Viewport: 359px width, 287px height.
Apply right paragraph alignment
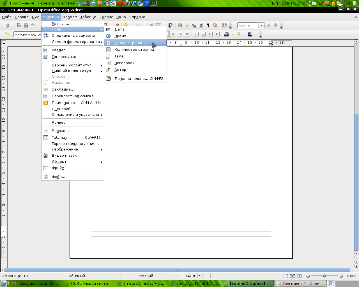180,34
